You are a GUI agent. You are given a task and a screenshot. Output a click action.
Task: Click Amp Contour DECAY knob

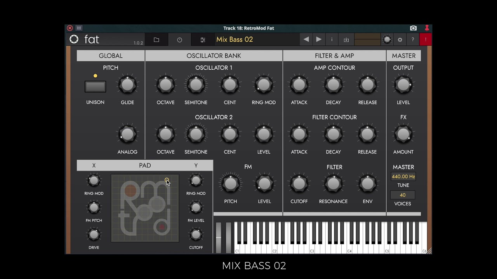[x=333, y=85]
